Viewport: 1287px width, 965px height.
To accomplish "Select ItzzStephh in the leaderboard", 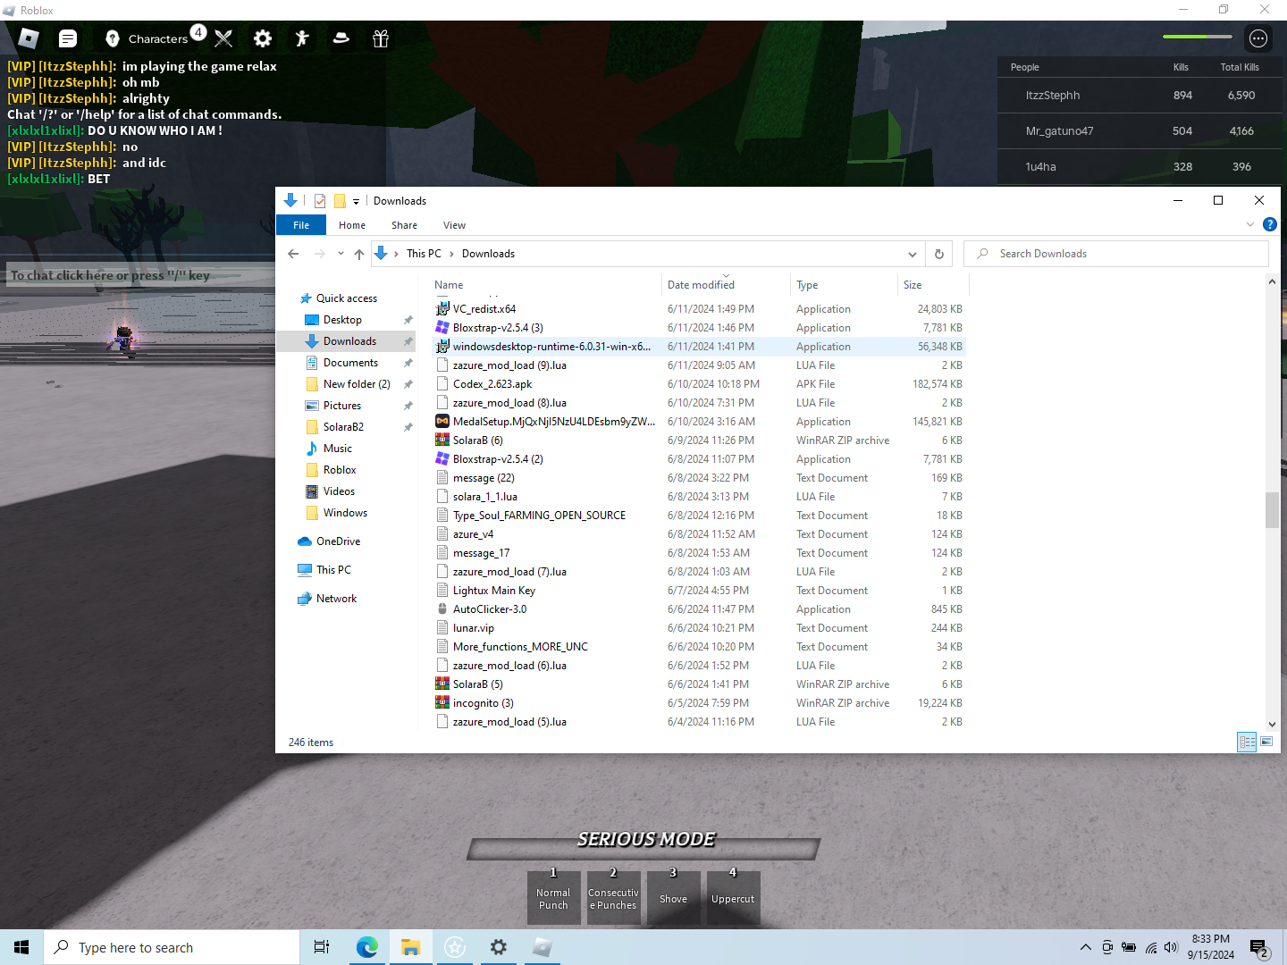I will click(x=1140, y=95).
